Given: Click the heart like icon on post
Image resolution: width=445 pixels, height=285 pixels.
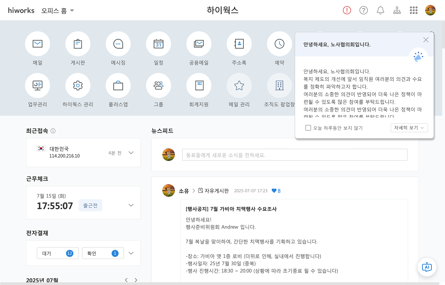Looking at the screenshot, I should pos(274,191).
